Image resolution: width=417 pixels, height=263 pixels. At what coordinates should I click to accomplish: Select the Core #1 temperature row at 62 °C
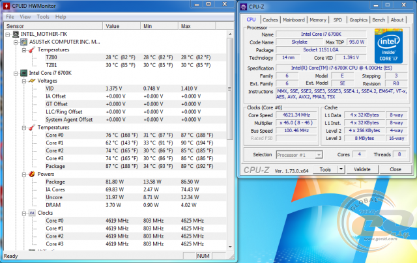point(136,143)
